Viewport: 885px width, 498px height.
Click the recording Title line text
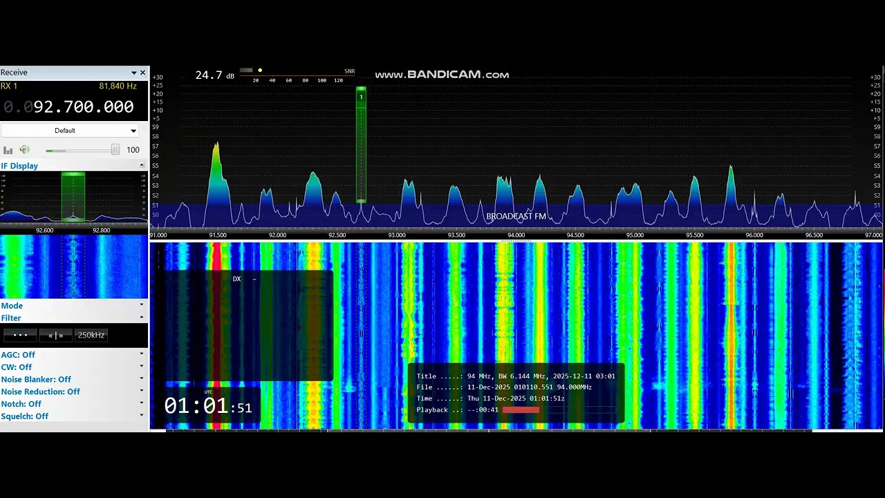point(516,376)
